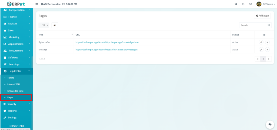Click the Search input field
This screenshot has width=277, height=130.
coord(253,25)
